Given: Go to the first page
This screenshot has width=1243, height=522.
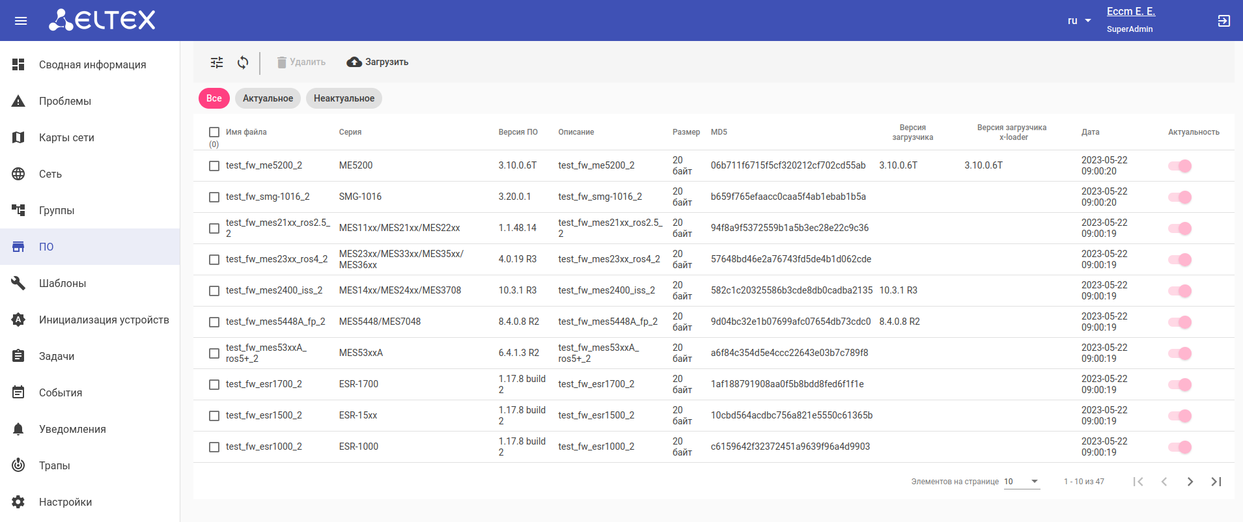Looking at the screenshot, I should tap(1138, 482).
